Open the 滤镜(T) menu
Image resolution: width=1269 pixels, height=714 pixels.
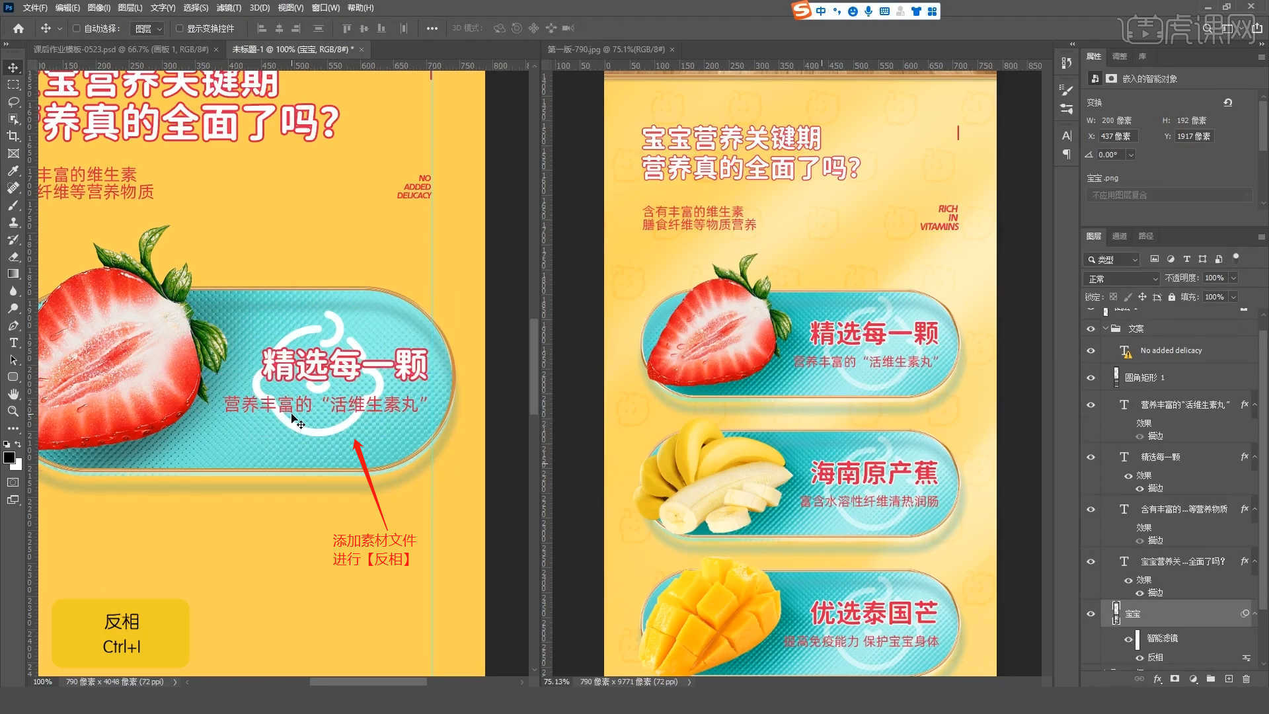[229, 8]
